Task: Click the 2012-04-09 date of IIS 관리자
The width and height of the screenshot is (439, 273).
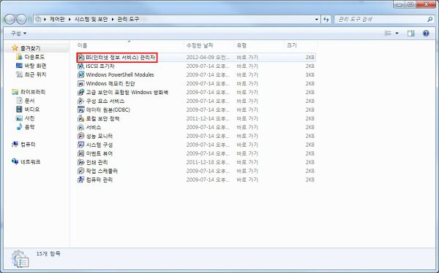Action: (x=208, y=58)
